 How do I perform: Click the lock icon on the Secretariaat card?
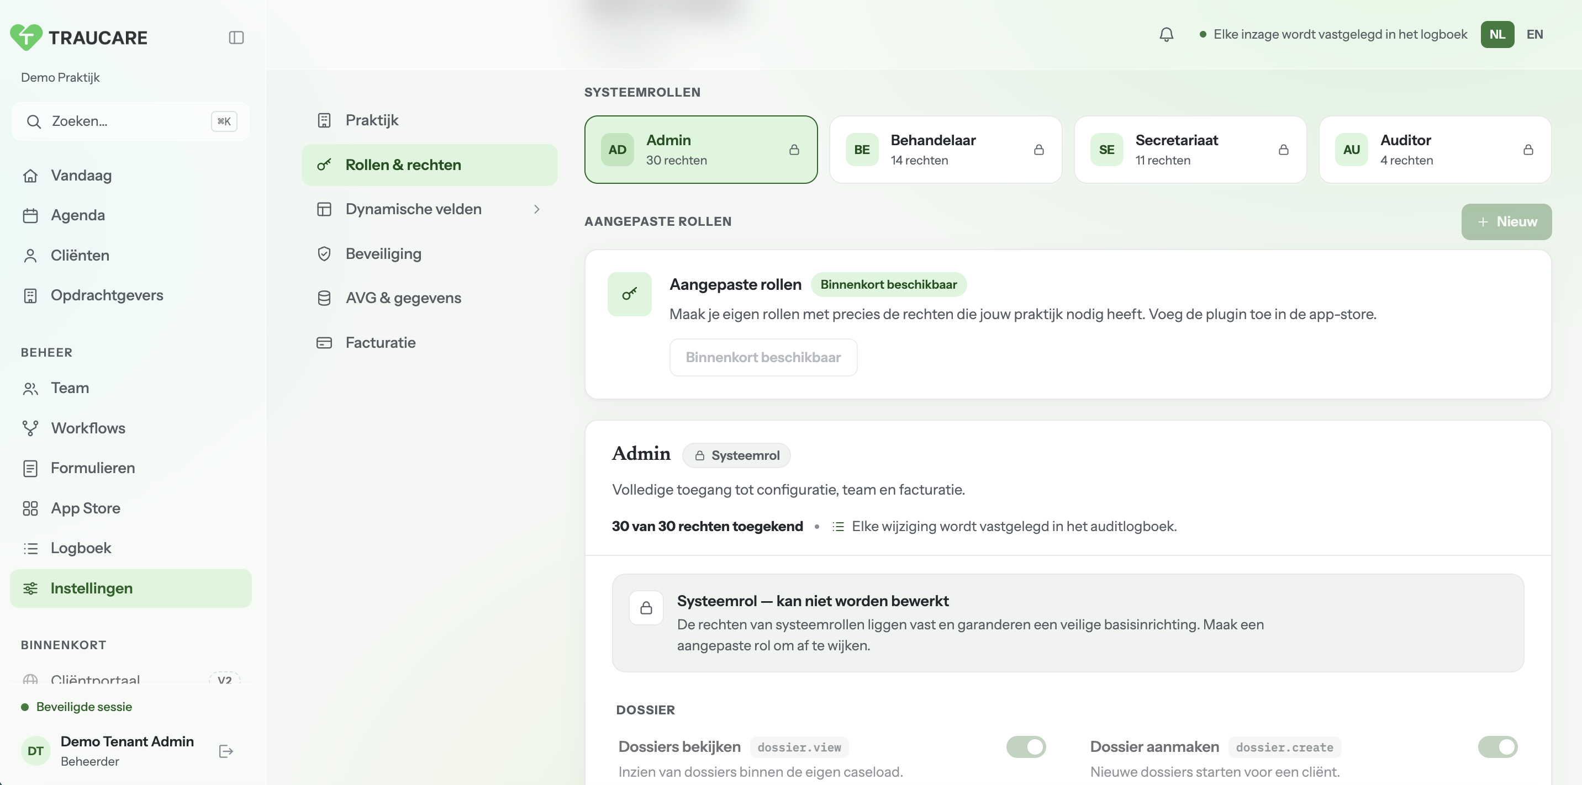[x=1283, y=150]
